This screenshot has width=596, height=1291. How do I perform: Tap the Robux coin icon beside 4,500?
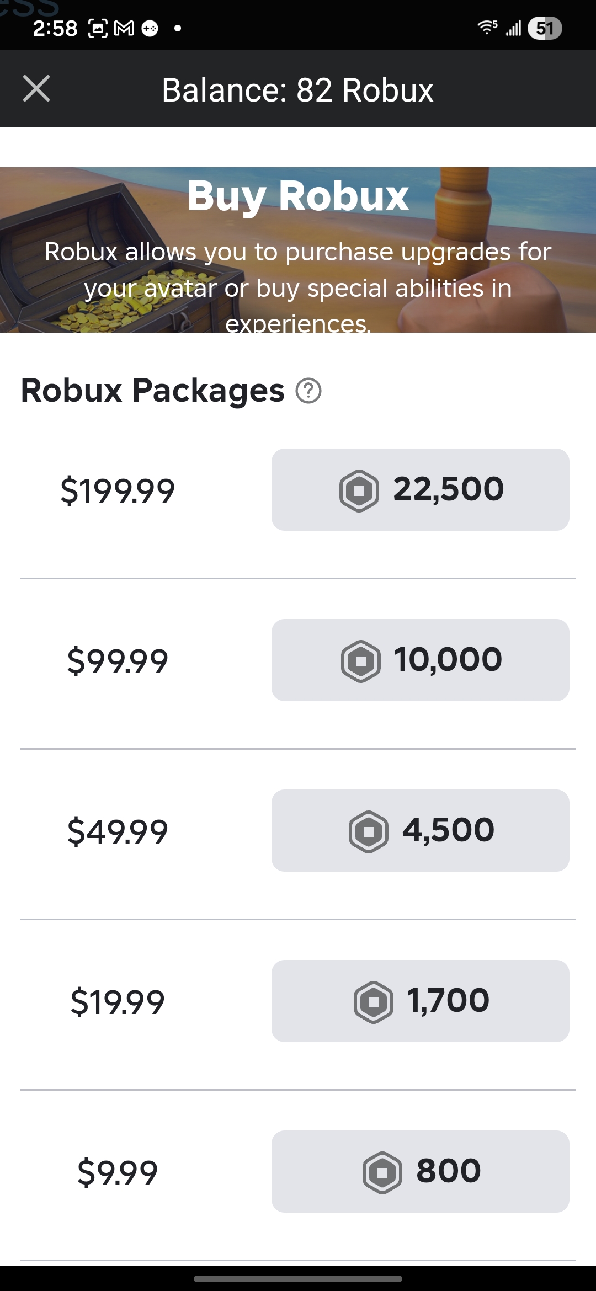pos(369,831)
